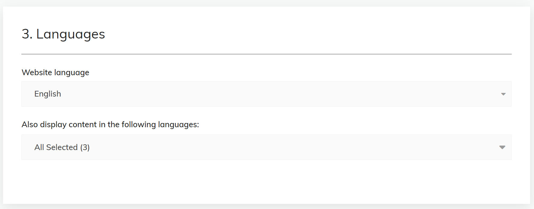The image size is (534, 209).
Task: Click the word Languages in the heading
Action: pyautogui.click(x=70, y=34)
